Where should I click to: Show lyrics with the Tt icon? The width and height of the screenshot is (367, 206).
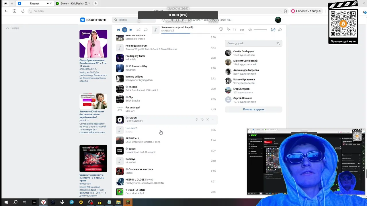tap(235, 29)
